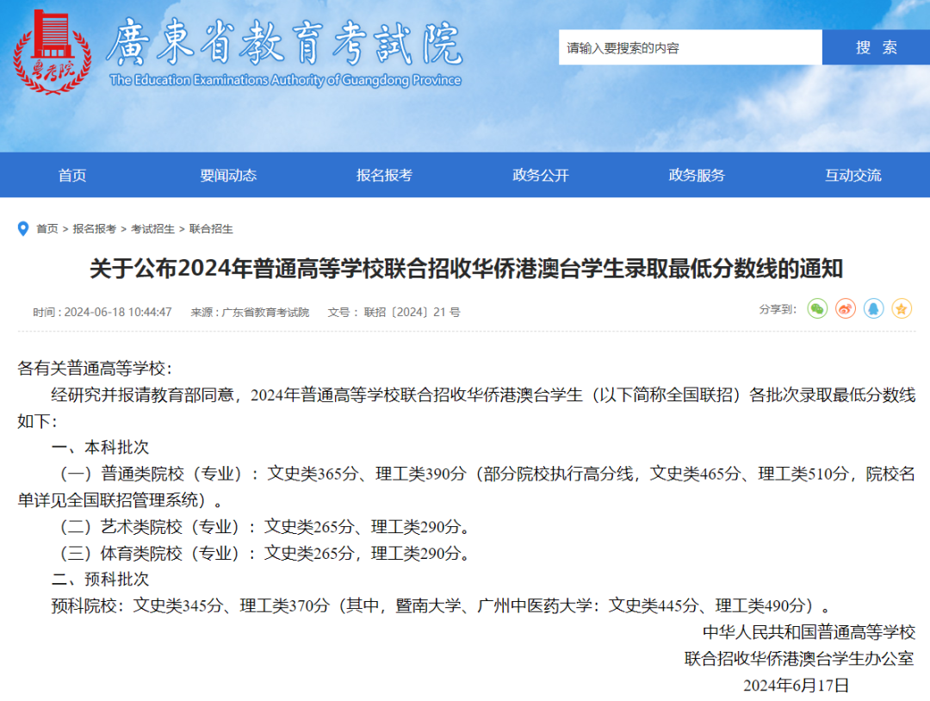This screenshot has width=930, height=701.
Task: Follow the 考试招生 breadcrumb link
Action: (x=152, y=229)
